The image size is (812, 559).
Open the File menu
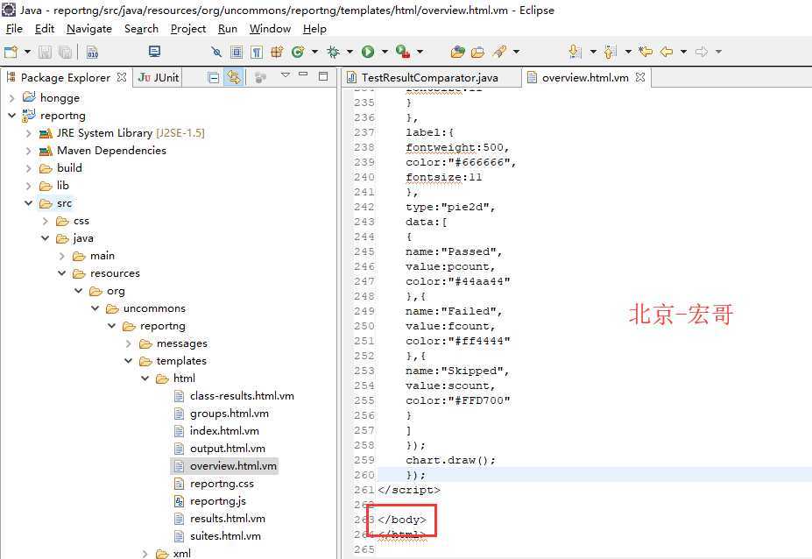(x=14, y=29)
